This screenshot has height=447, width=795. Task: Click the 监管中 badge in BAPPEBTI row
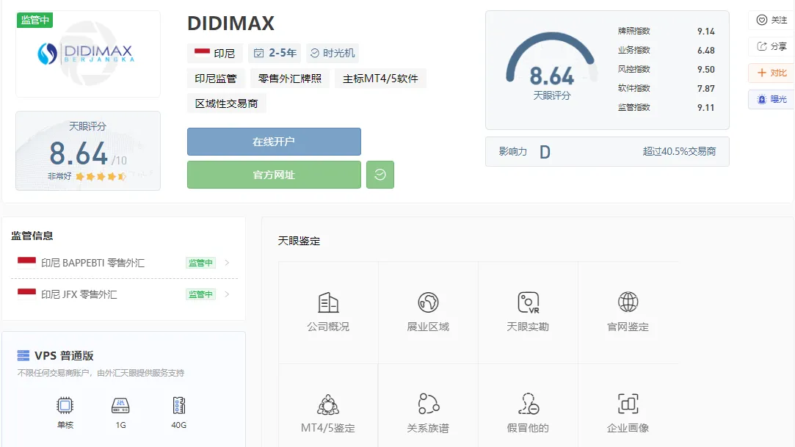point(200,263)
